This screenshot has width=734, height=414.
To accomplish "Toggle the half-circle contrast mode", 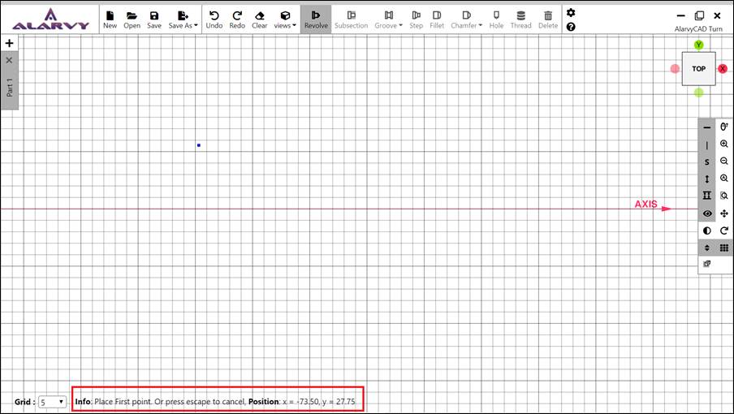I will pyautogui.click(x=707, y=231).
